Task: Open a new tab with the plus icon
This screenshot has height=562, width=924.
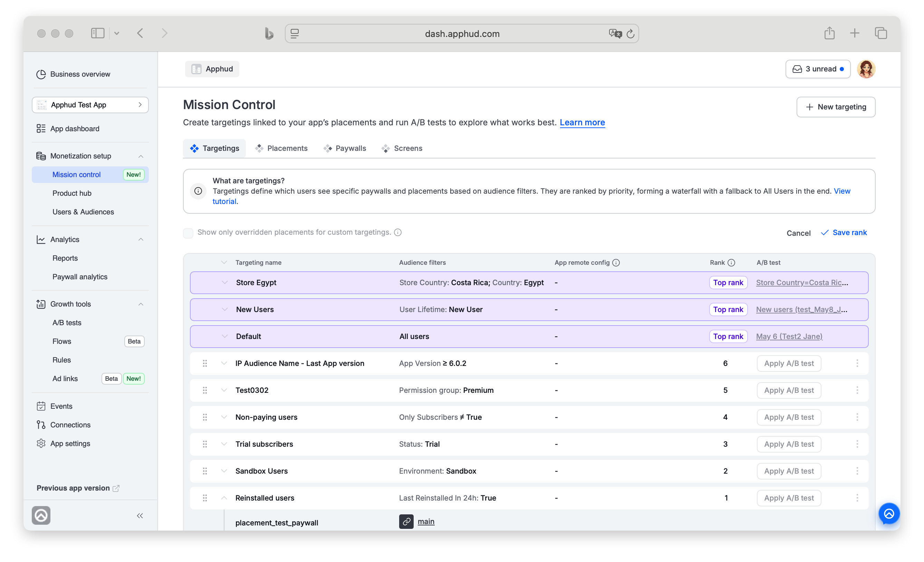Action: (x=854, y=33)
